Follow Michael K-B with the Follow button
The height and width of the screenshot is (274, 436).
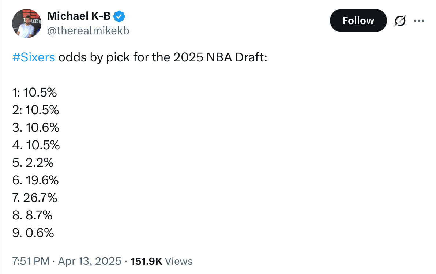[x=358, y=20]
